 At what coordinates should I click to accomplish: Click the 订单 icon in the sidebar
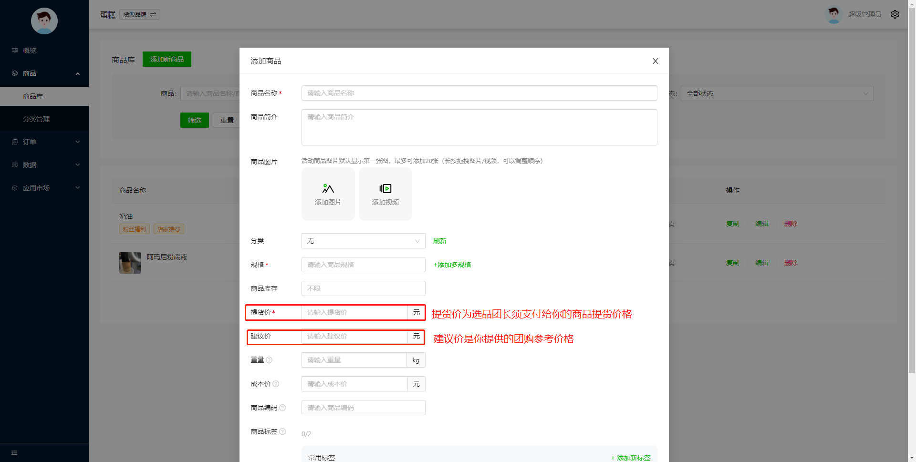[x=15, y=142]
